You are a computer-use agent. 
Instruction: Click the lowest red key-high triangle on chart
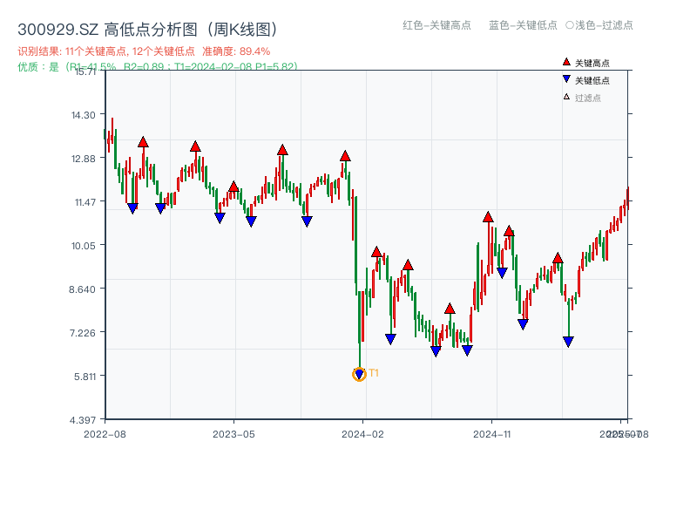coord(450,309)
